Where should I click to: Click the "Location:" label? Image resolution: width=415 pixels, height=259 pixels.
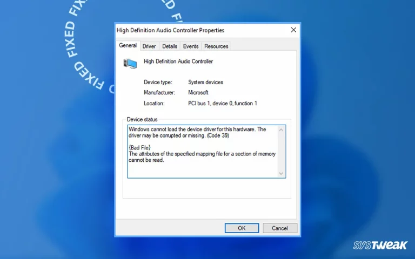(x=154, y=104)
